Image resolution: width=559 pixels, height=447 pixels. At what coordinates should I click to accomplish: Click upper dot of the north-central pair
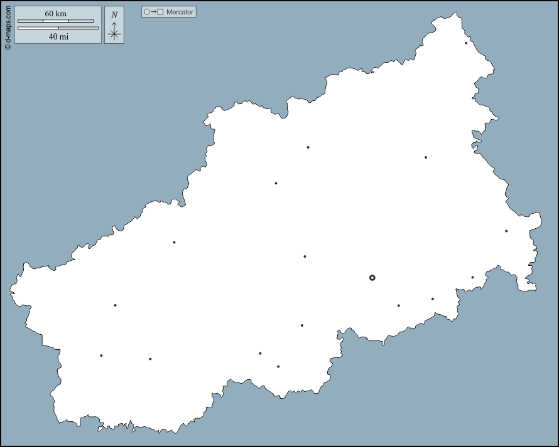pyautogui.click(x=308, y=147)
